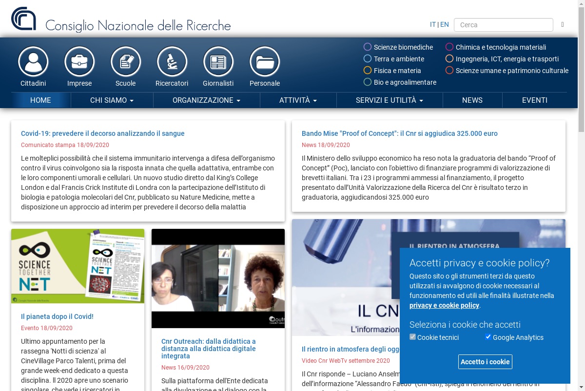
Task: Go to the HOME menu item
Action: (40, 100)
